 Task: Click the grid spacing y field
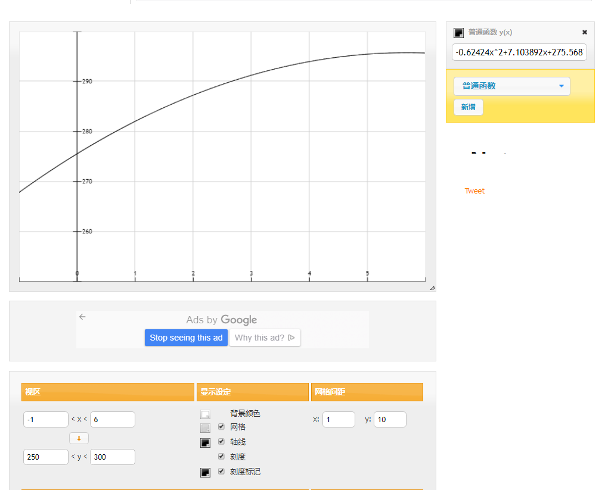(x=390, y=420)
